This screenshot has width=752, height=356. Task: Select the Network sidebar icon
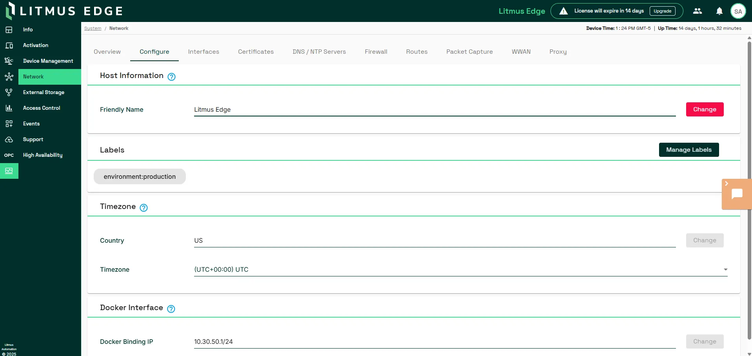pos(9,77)
